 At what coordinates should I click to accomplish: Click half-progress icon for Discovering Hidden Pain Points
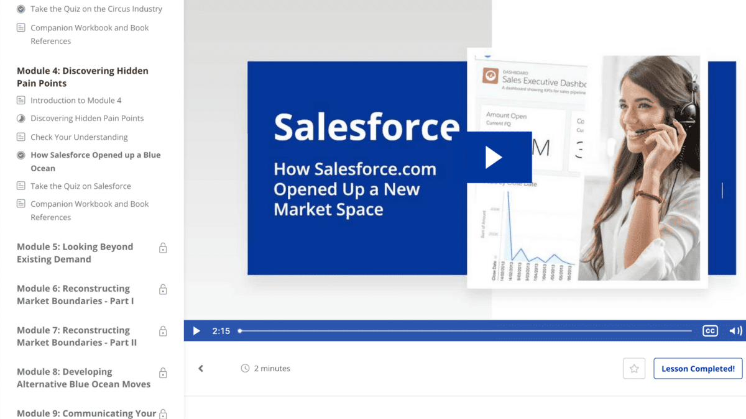tap(21, 119)
